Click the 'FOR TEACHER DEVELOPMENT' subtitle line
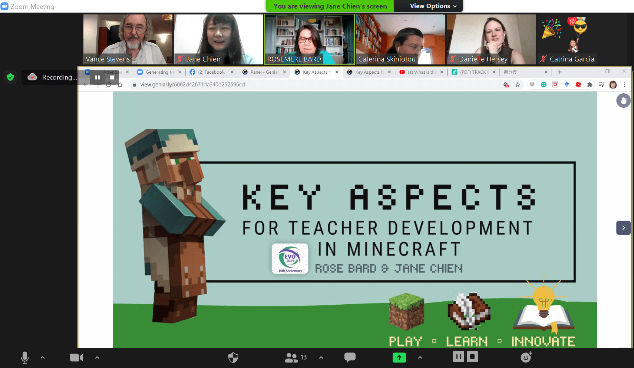634x368 pixels. click(x=388, y=228)
